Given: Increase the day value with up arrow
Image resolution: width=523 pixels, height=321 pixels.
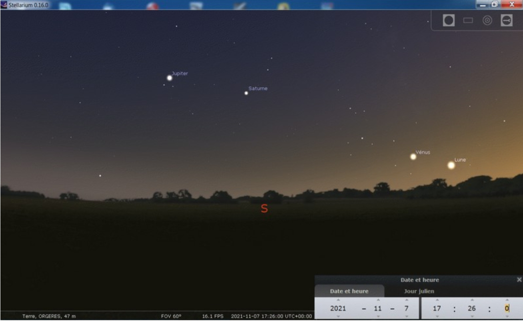Looking at the screenshot, I should pyautogui.click(x=406, y=300).
